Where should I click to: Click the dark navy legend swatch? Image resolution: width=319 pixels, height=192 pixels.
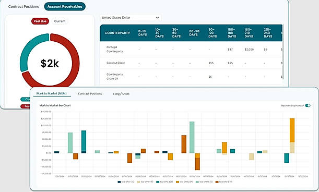click(x=119, y=182)
